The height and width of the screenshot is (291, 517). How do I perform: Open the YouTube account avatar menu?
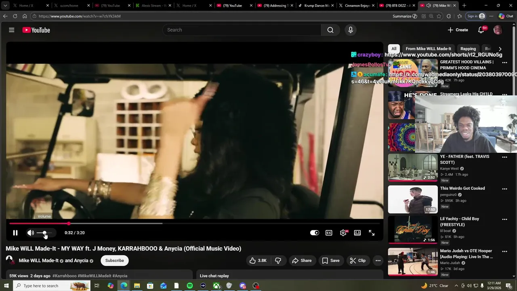coord(498,30)
